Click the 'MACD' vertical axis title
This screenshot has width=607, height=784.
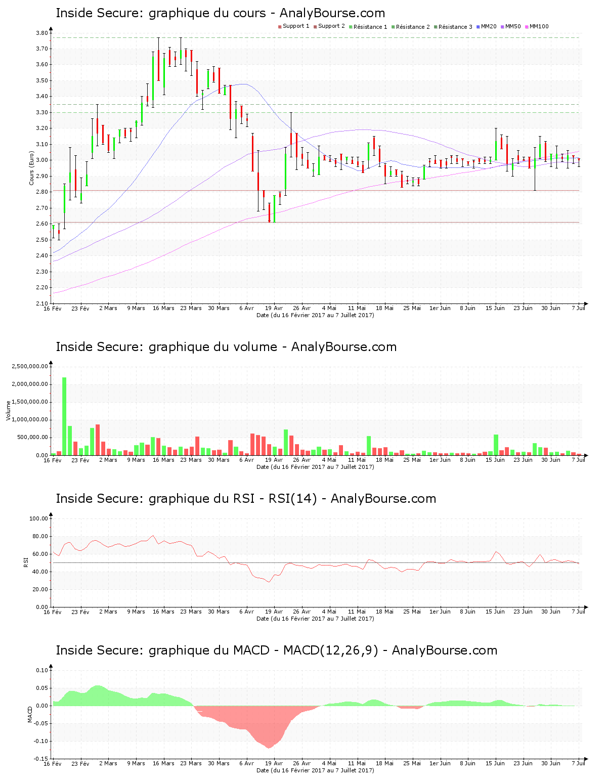pyautogui.click(x=30, y=714)
